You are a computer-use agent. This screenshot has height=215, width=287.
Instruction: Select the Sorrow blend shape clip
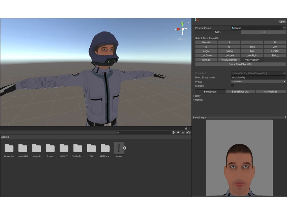[229, 51]
